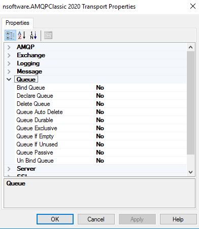Switch to the Properties tab
The height and width of the screenshot is (229, 199).
click(x=17, y=23)
